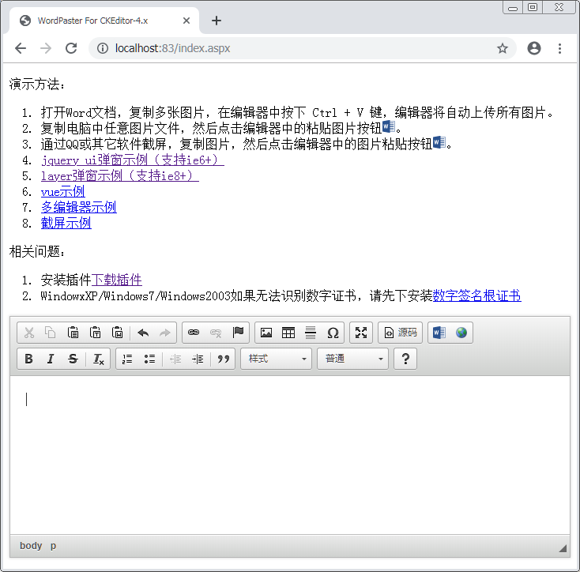Toggle Bold formatting
Viewport: 580px width, 572px height.
[x=28, y=359]
